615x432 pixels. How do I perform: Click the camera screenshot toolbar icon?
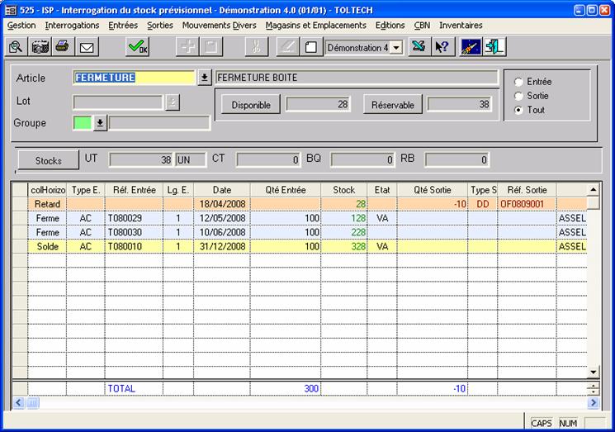click(40, 47)
